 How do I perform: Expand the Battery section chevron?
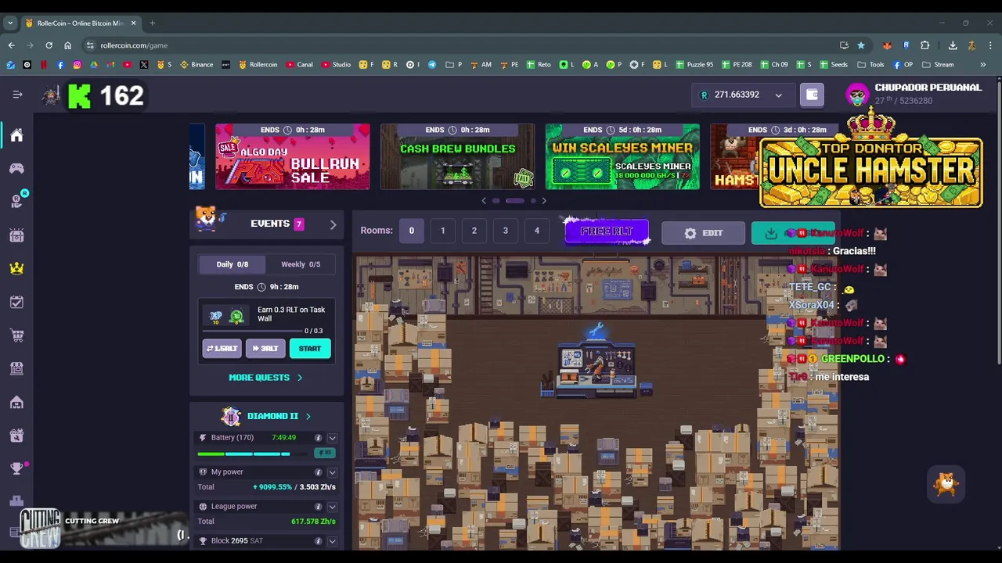pos(332,438)
